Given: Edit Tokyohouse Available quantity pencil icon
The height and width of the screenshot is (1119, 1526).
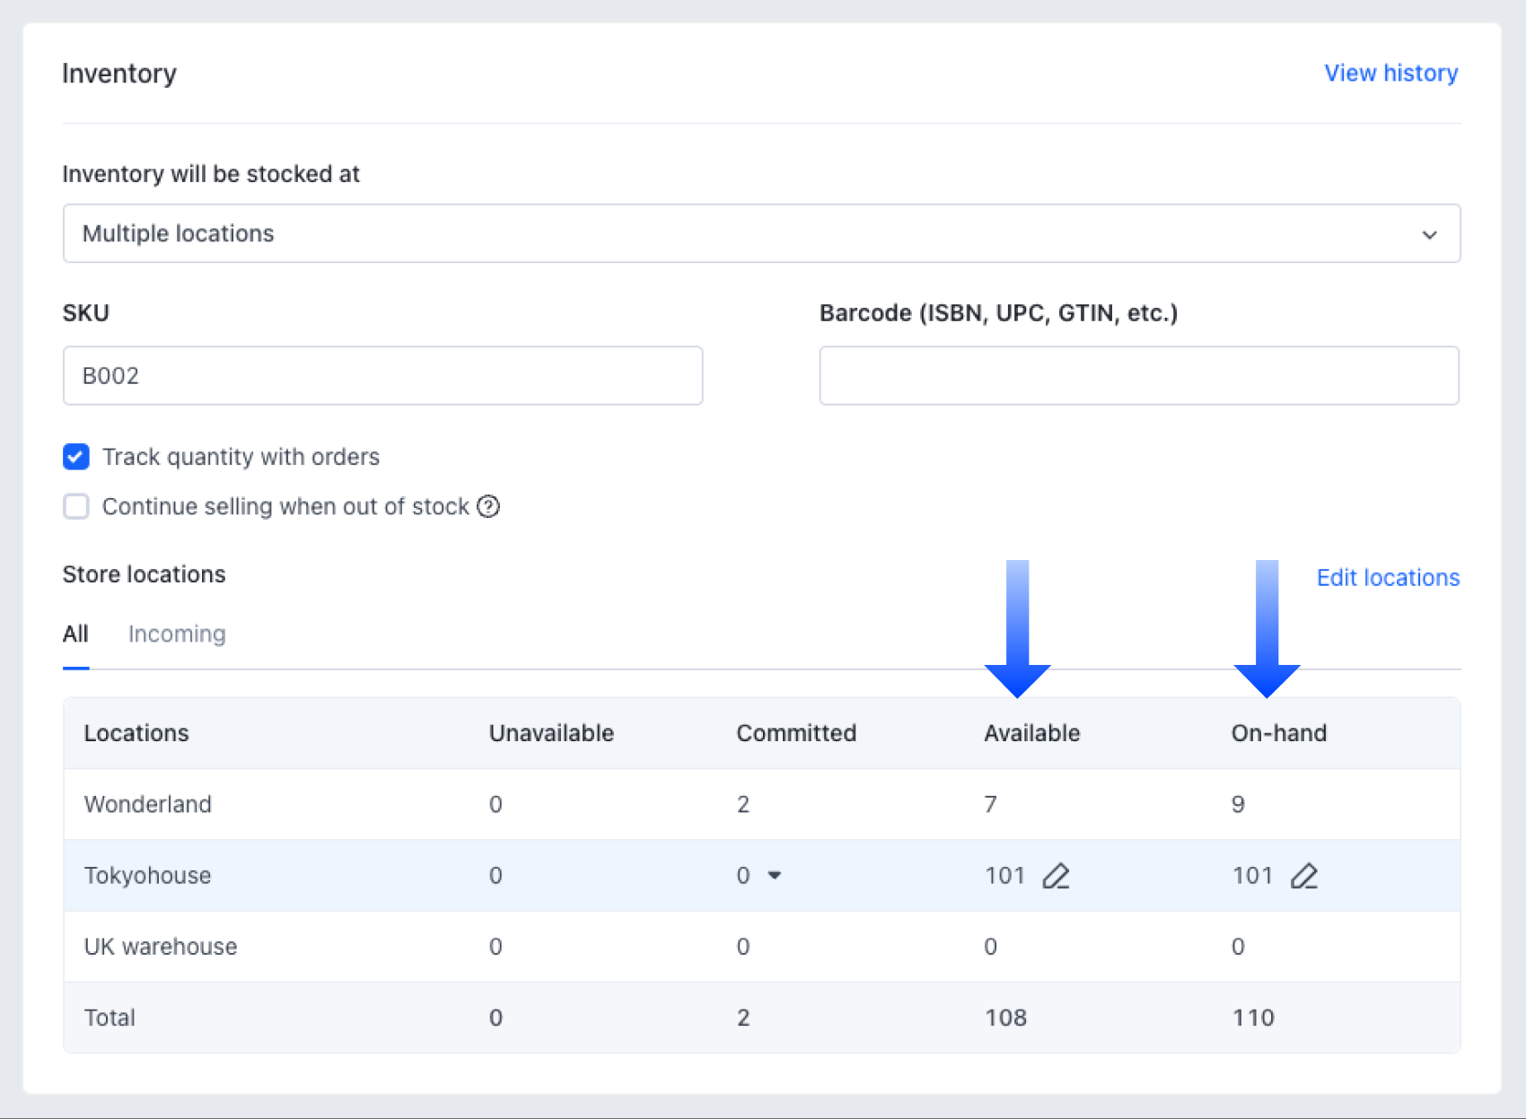Looking at the screenshot, I should coord(1056,876).
